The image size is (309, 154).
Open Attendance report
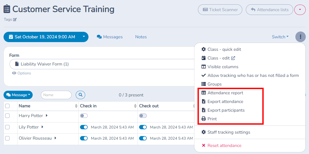[222, 93]
